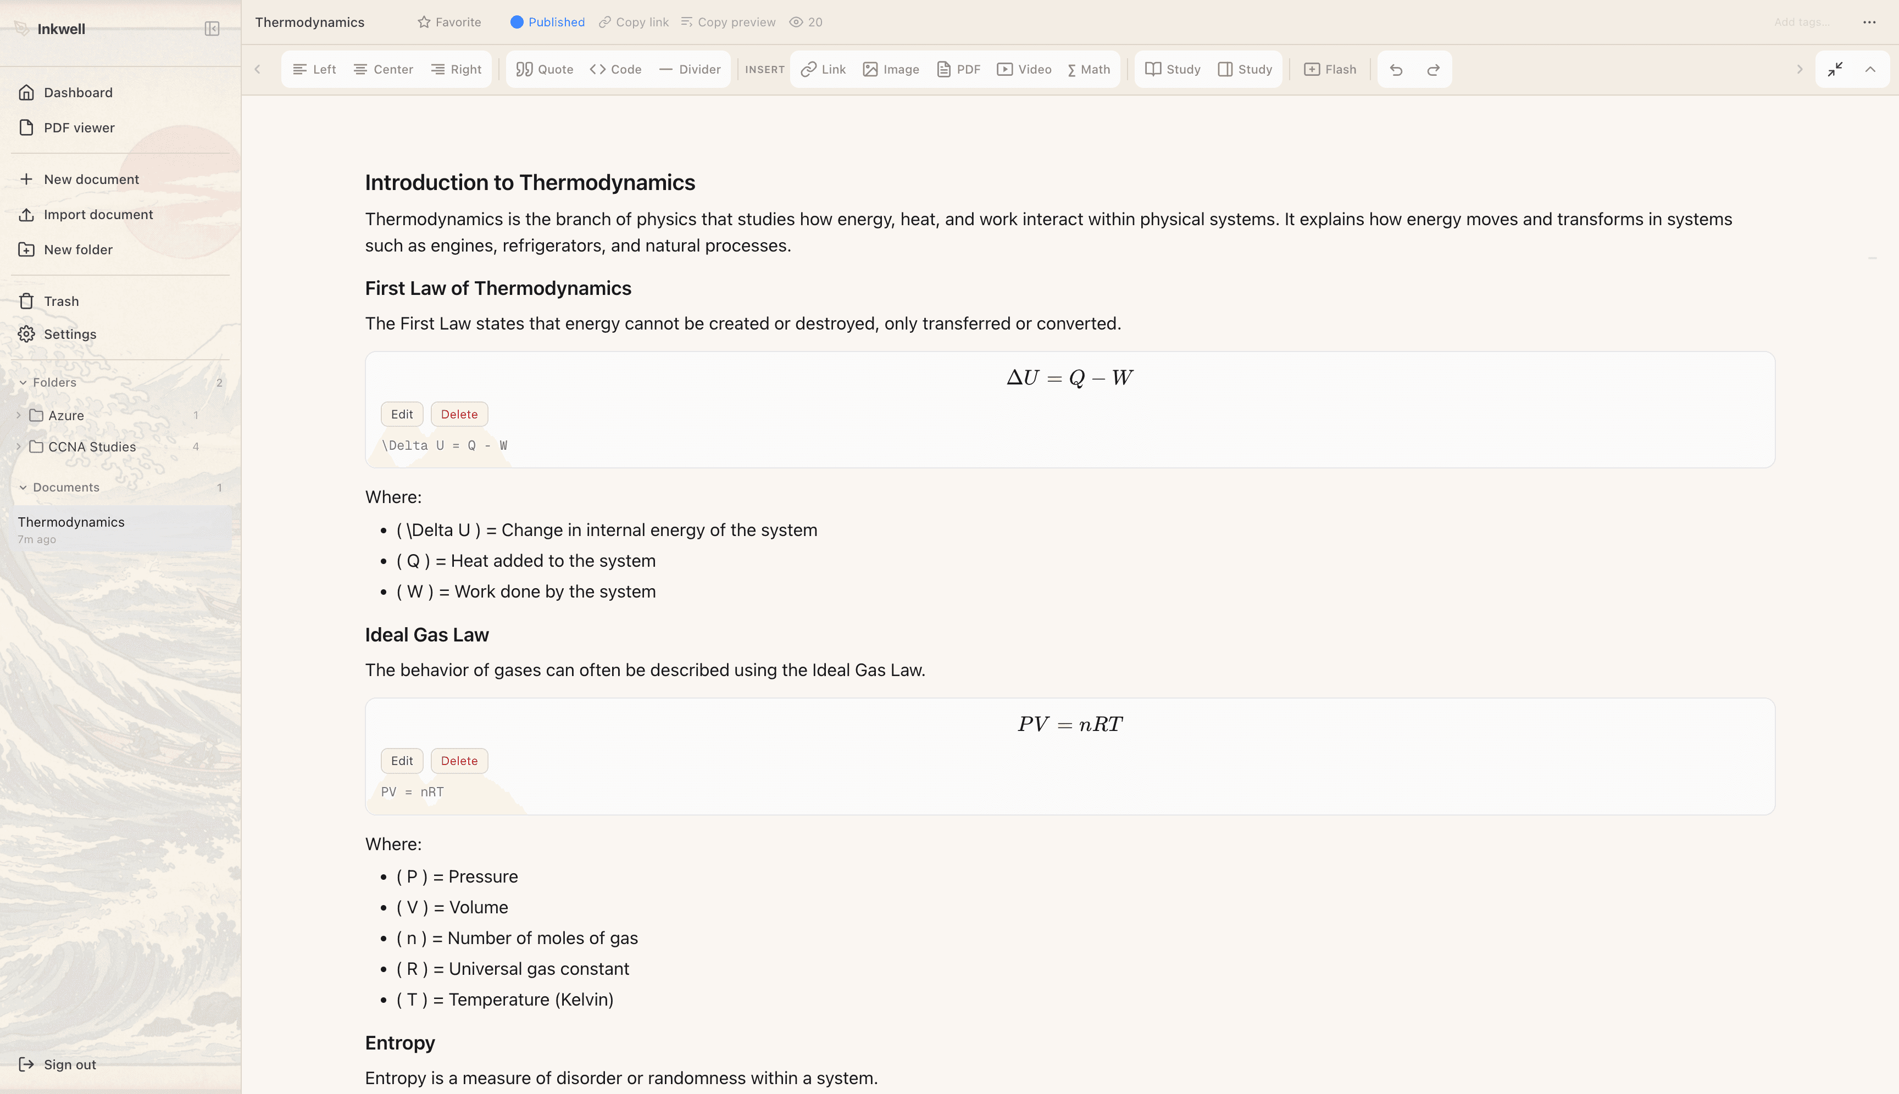1899x1094 pixels.
Task: Expand the CCNA Studies folder
Action: click(19, 446)
